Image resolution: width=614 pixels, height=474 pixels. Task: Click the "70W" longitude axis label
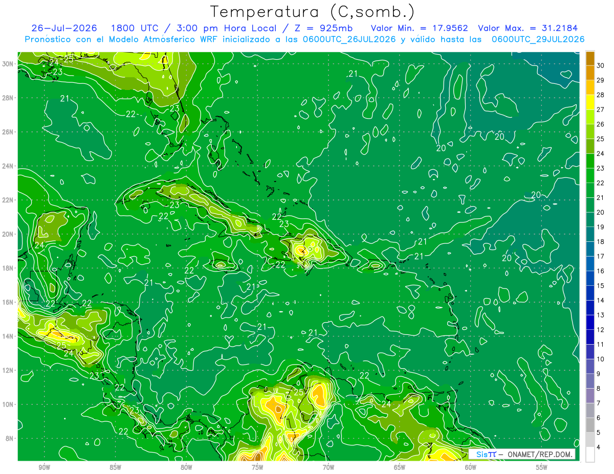tap(328, 467)
